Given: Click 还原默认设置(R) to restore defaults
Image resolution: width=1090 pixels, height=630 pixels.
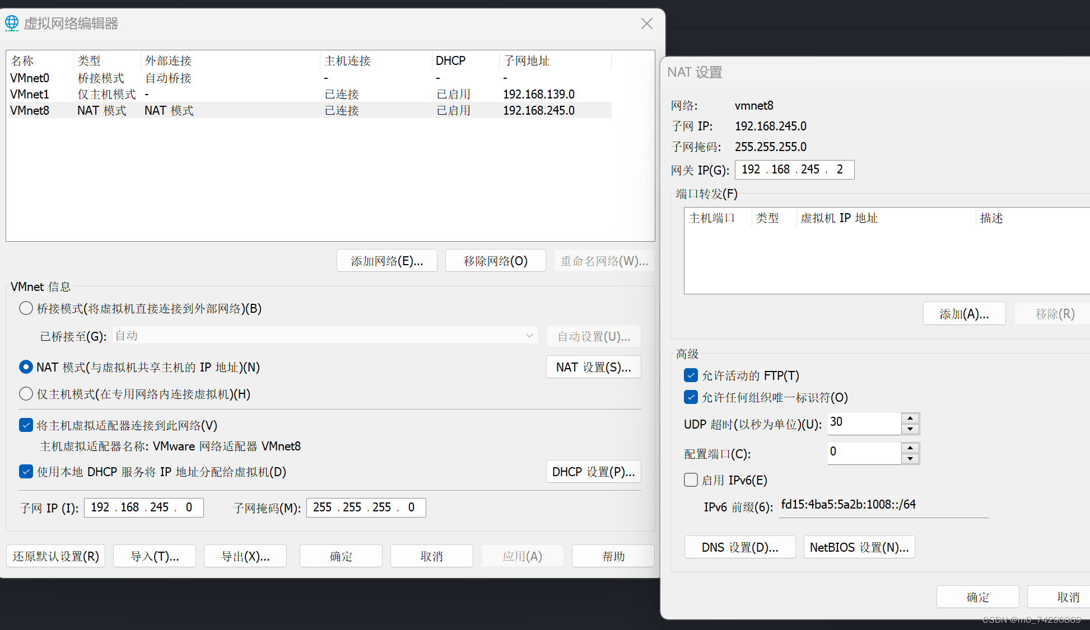Looking at the screenshot, I should [55, 556].
